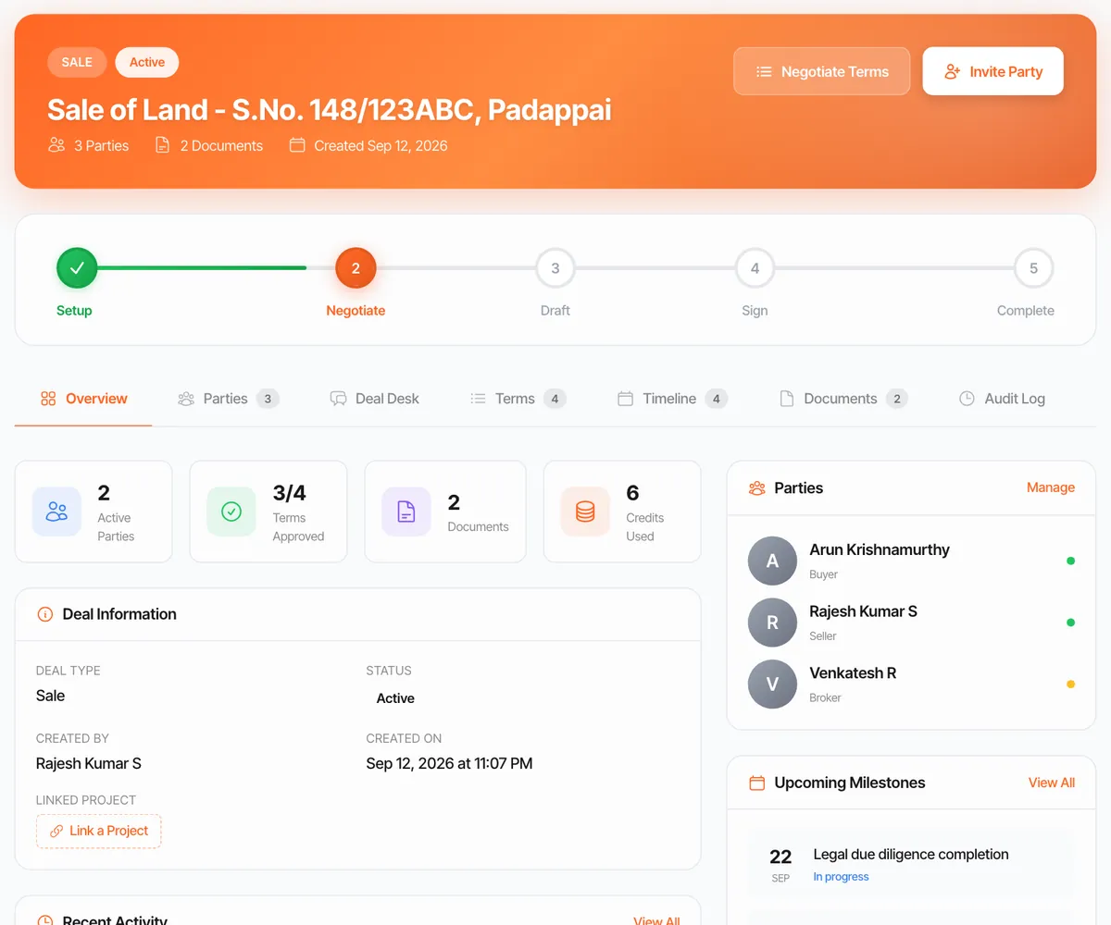Click Venkatesh R's yellow status dot

1071,684
